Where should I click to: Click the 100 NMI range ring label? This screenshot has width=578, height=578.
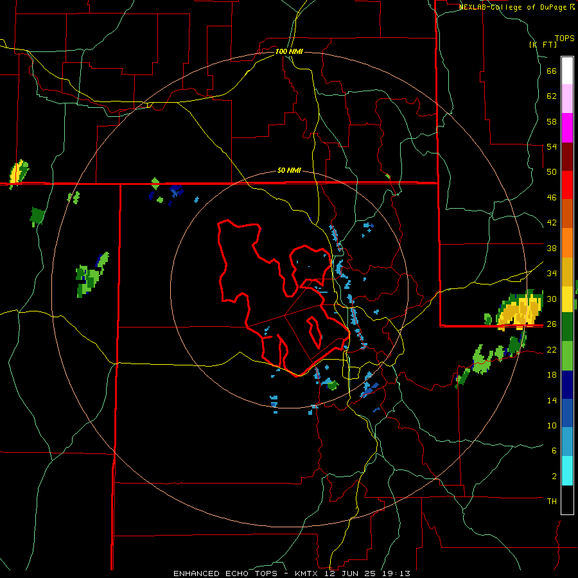289,51
